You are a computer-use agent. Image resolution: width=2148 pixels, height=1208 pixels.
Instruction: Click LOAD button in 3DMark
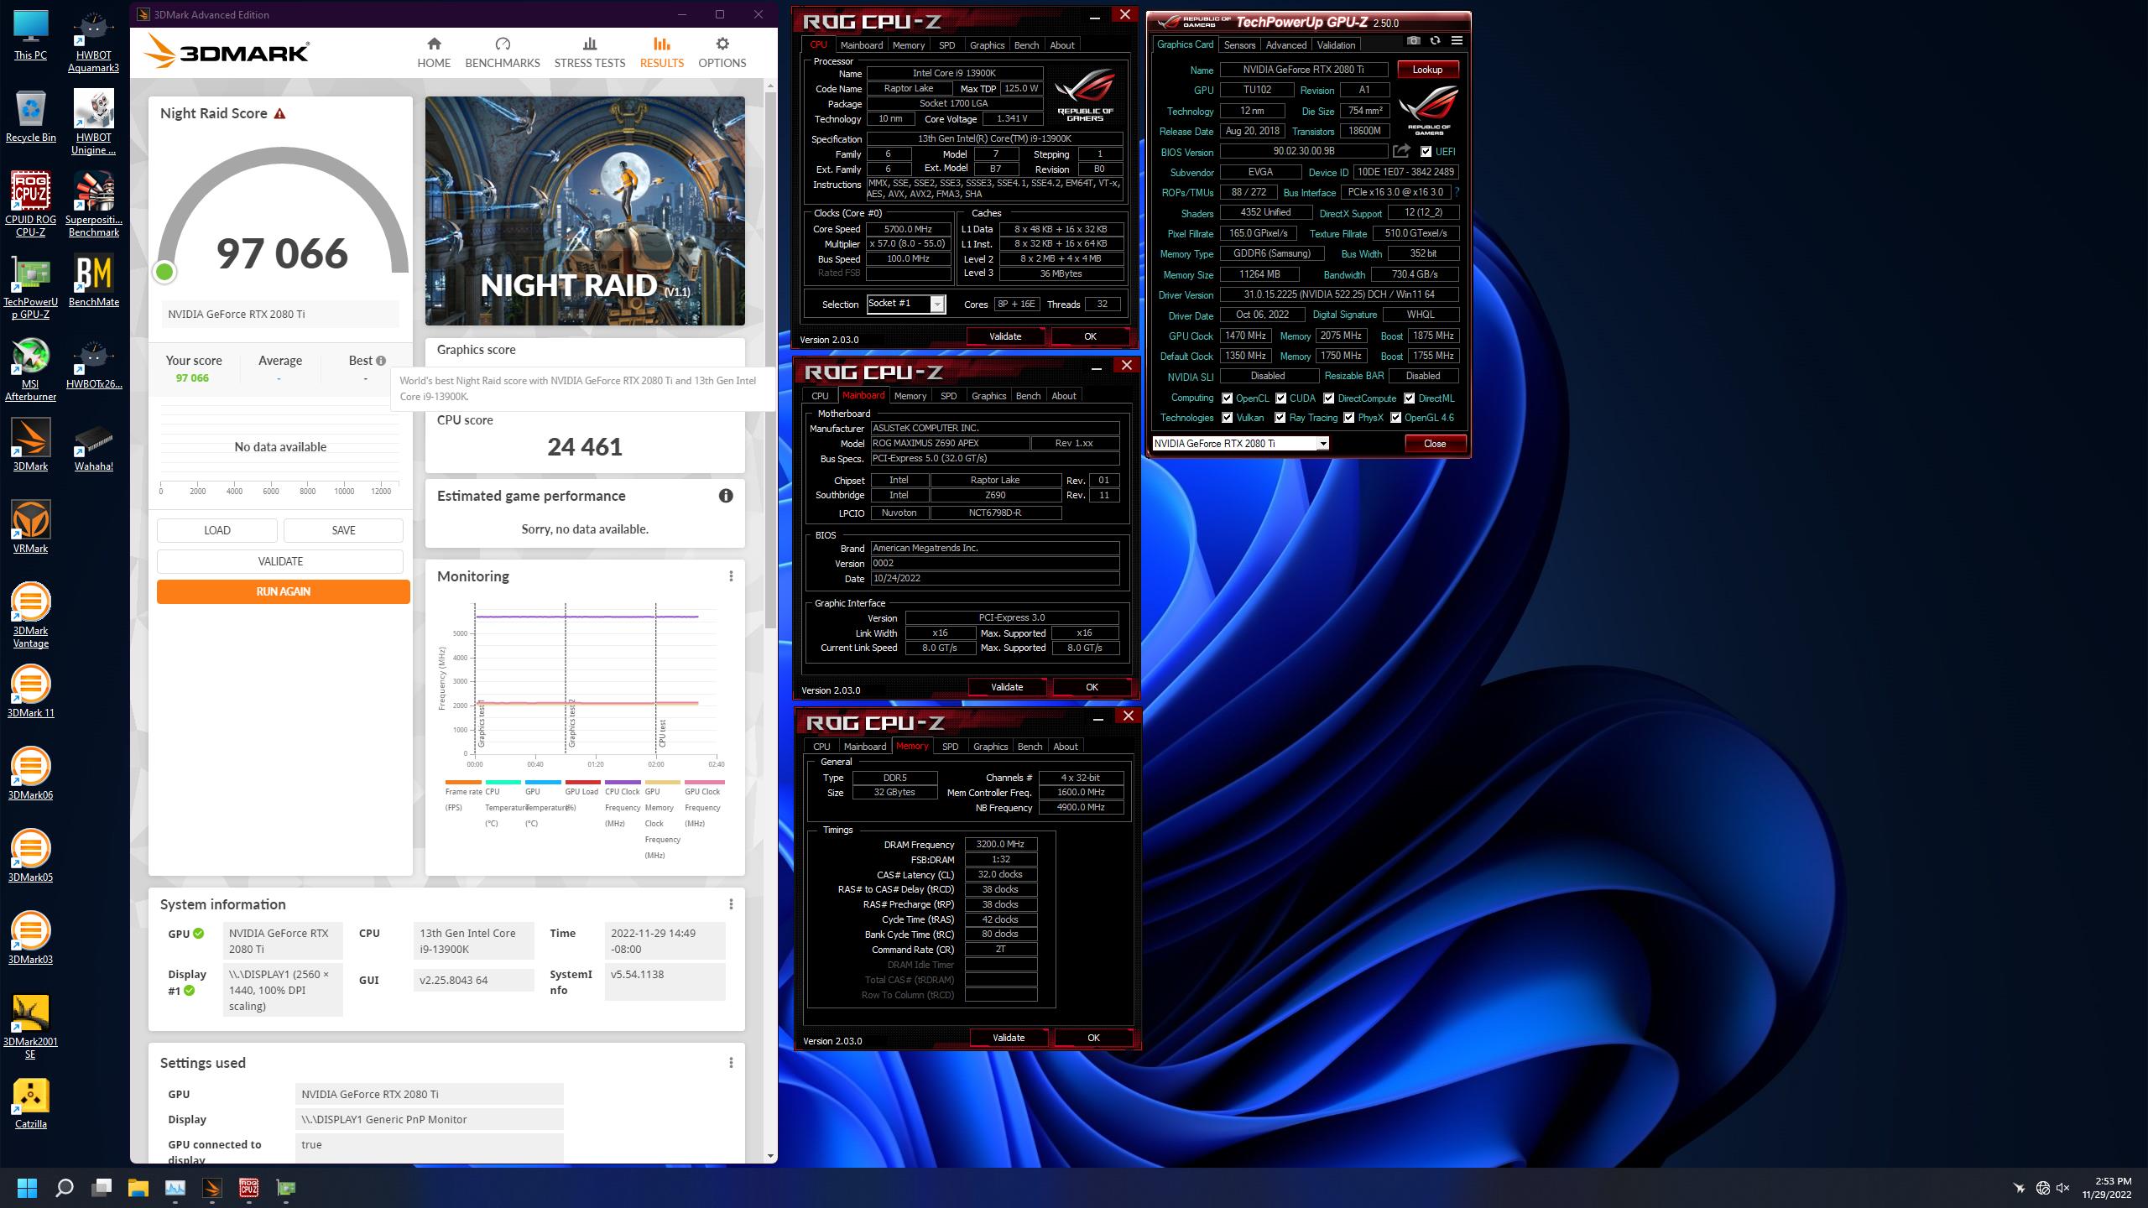(217, 530)
